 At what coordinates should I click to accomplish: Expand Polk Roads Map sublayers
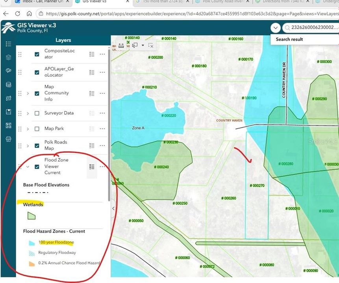coord(28,146)
